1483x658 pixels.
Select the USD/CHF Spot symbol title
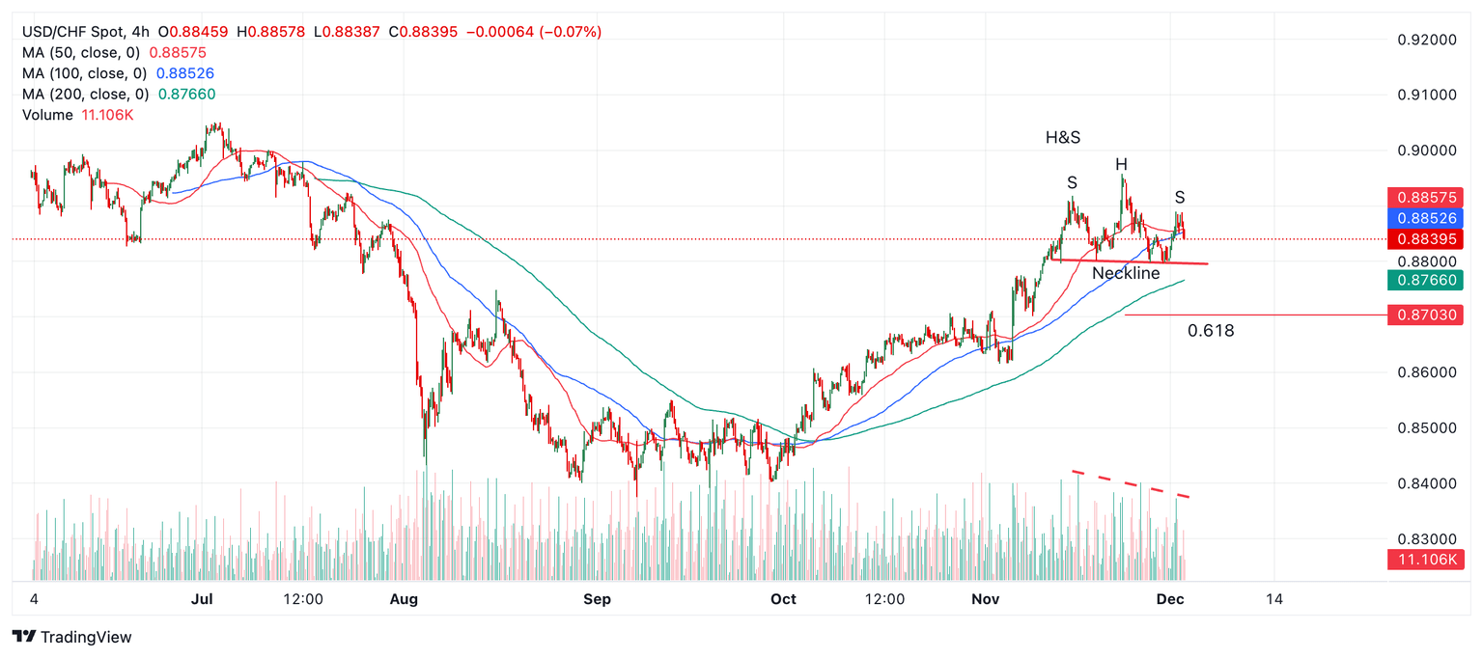72,32
